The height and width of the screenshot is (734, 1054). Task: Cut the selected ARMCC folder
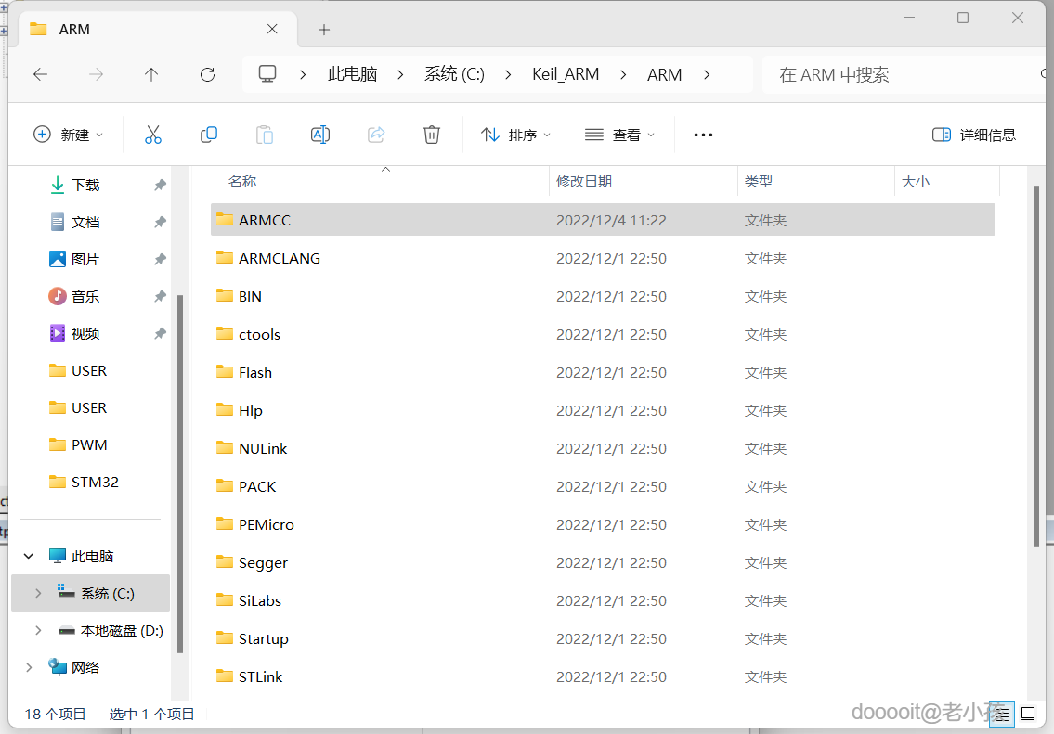[153, 135]
